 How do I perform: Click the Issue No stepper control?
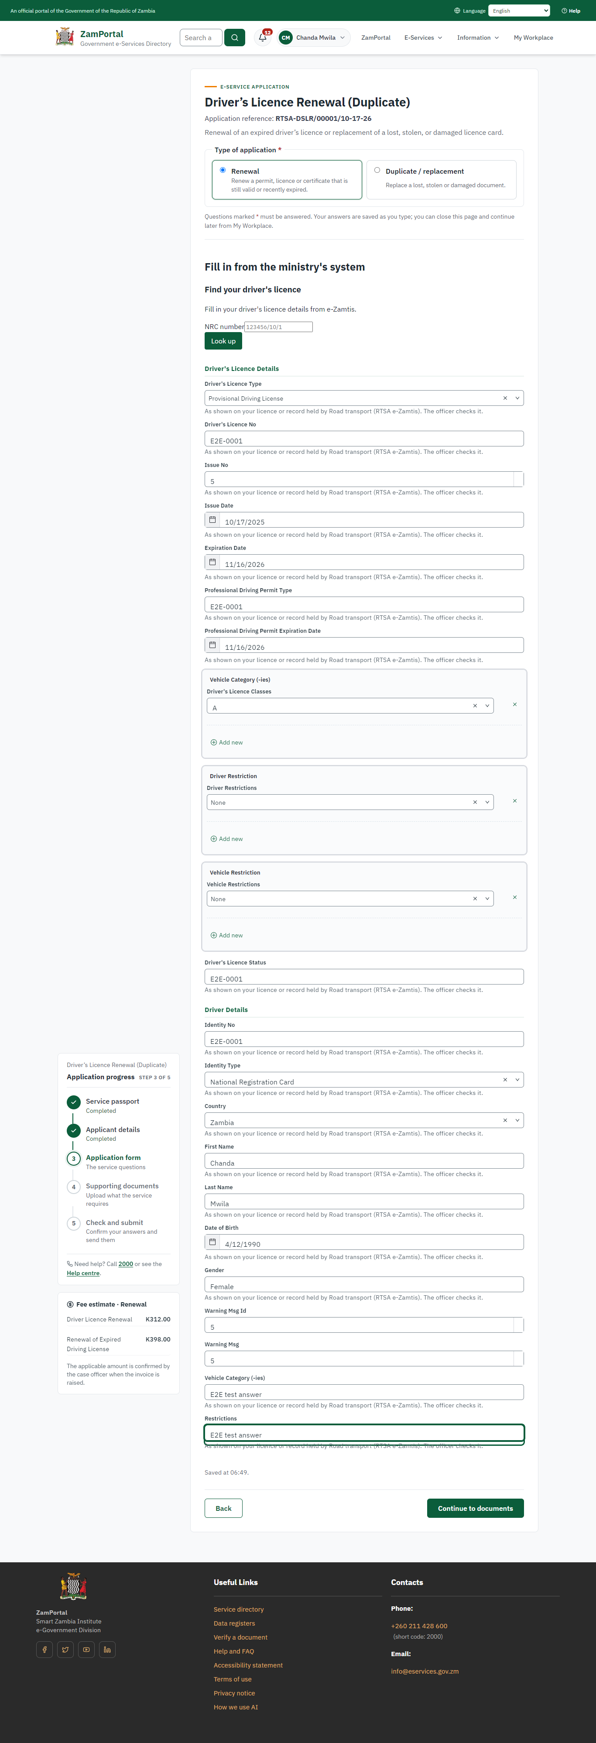[x=519, y=479]
